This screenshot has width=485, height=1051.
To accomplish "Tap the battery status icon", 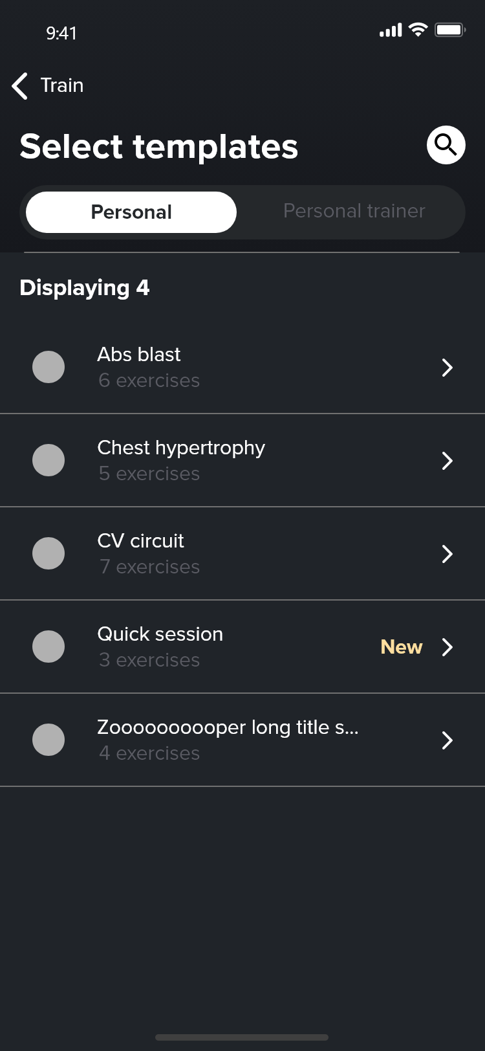I will coord(450,30).
